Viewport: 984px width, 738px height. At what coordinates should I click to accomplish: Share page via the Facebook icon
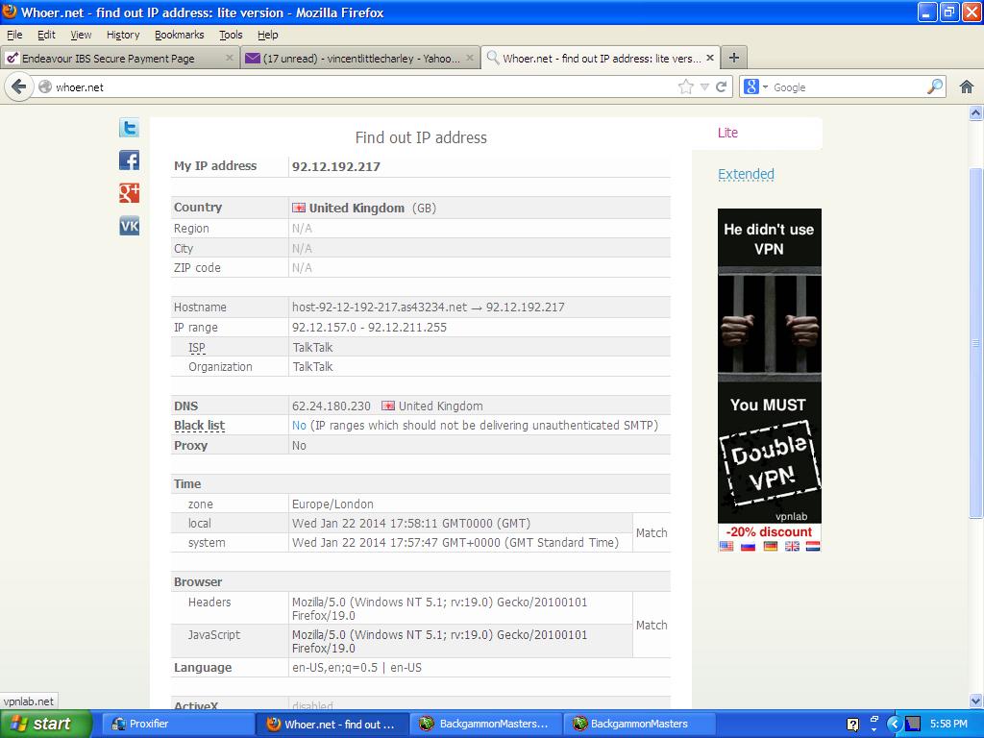pyautogui.click(x=130, y=160)
